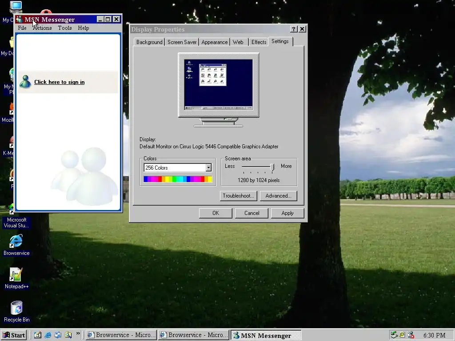Minimize the MSN Messenger window

coord(100,20)
